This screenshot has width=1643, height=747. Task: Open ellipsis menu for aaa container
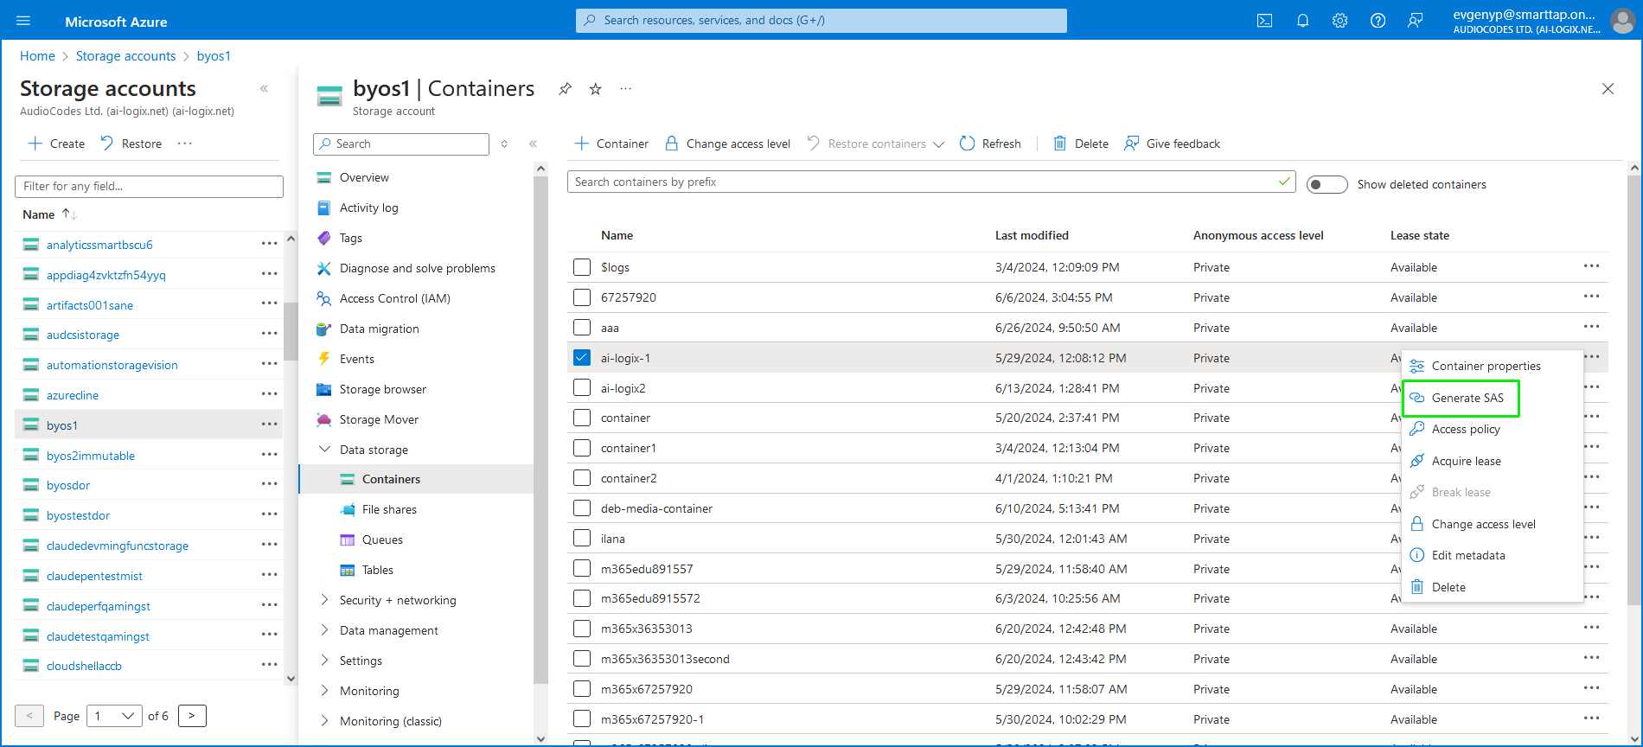click(1591, 327)
